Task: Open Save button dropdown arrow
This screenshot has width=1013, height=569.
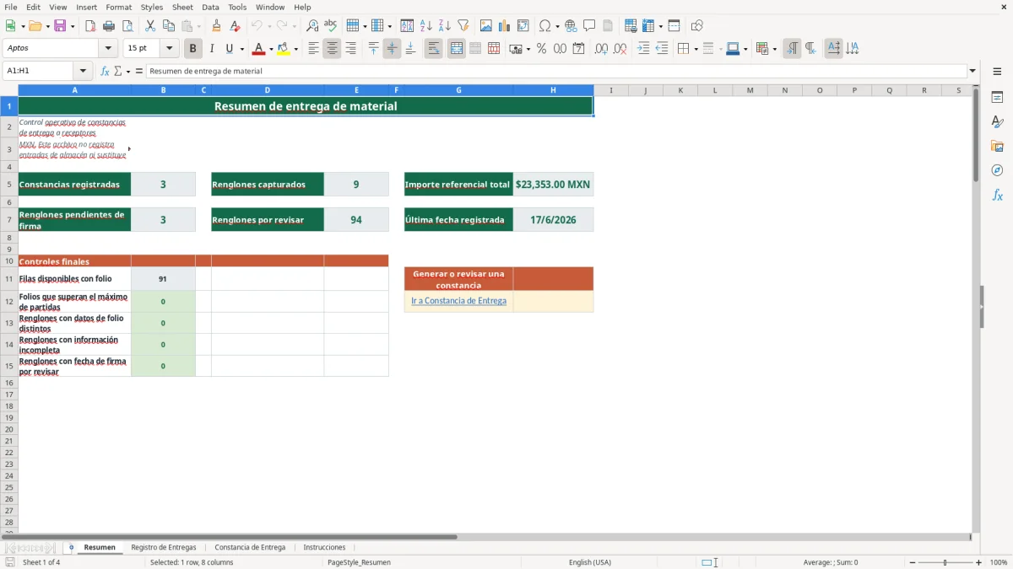Action: 73,26
